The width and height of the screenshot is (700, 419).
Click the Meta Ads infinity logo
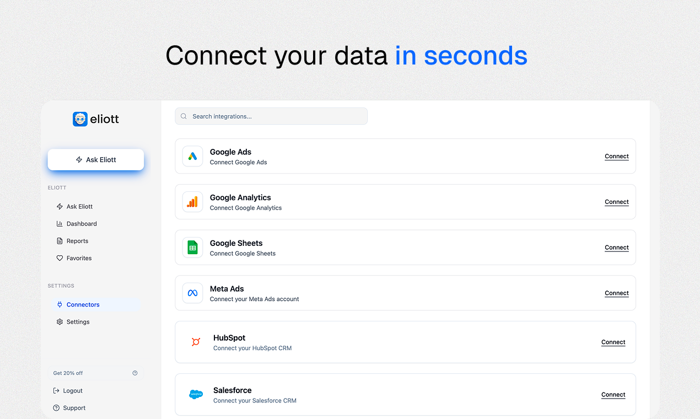[192, 293]
